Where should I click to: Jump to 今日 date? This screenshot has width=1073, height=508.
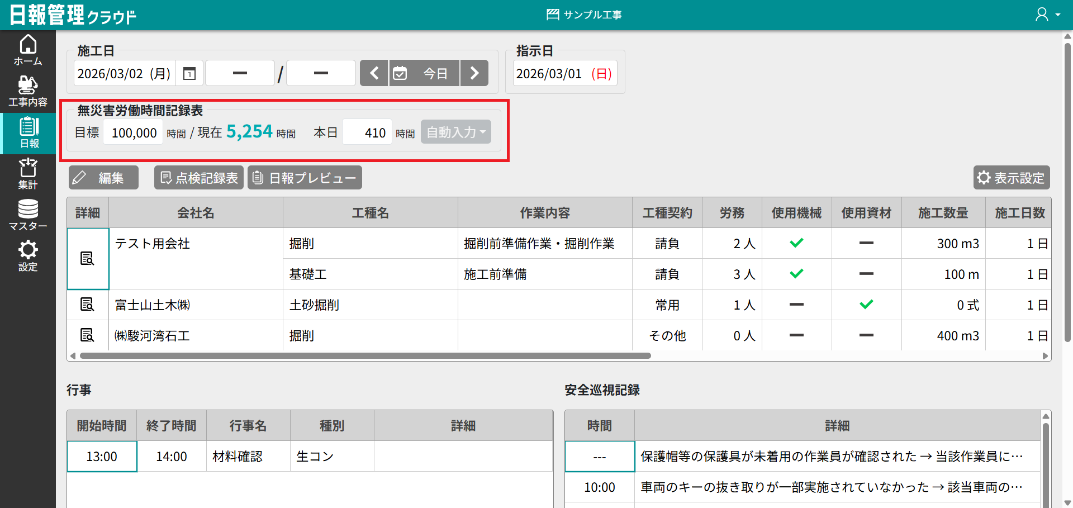pyautogui.click(x=424, y=73)
